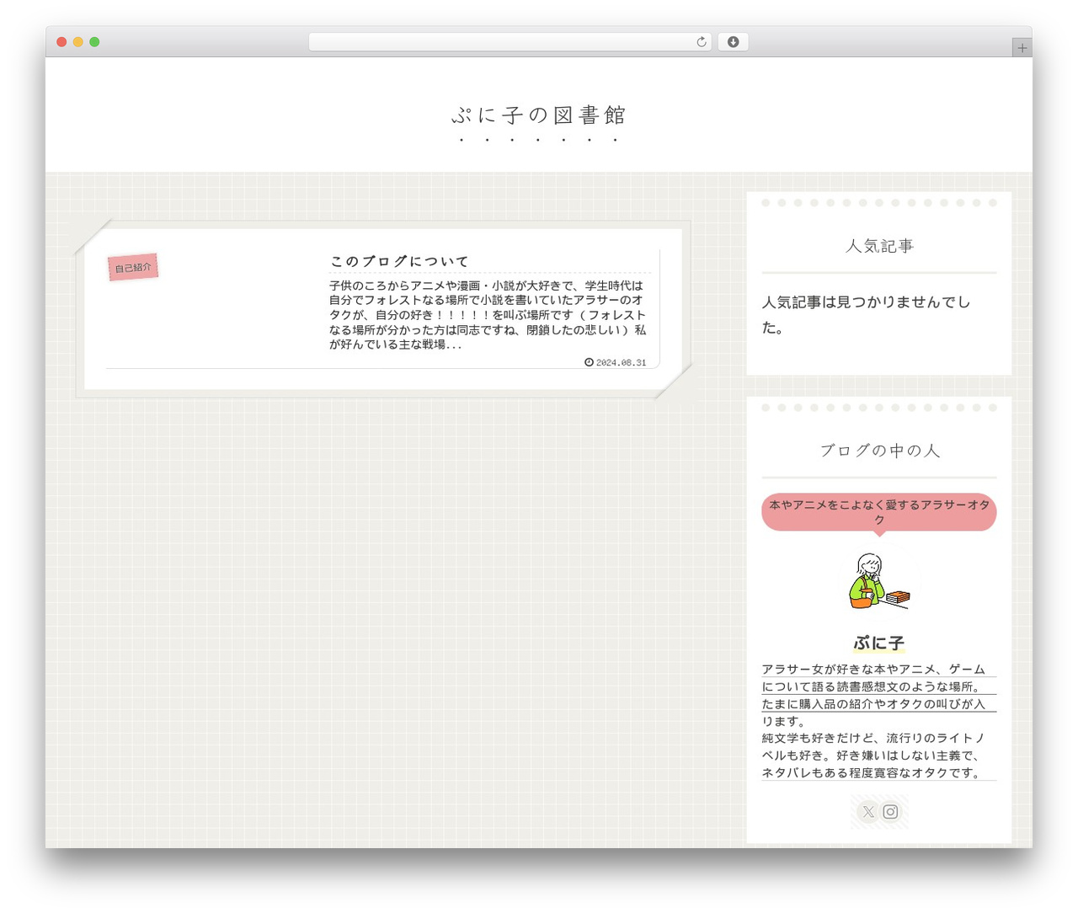Open the このブログについて article title
Screen dimensions: 1078x913
399,261
